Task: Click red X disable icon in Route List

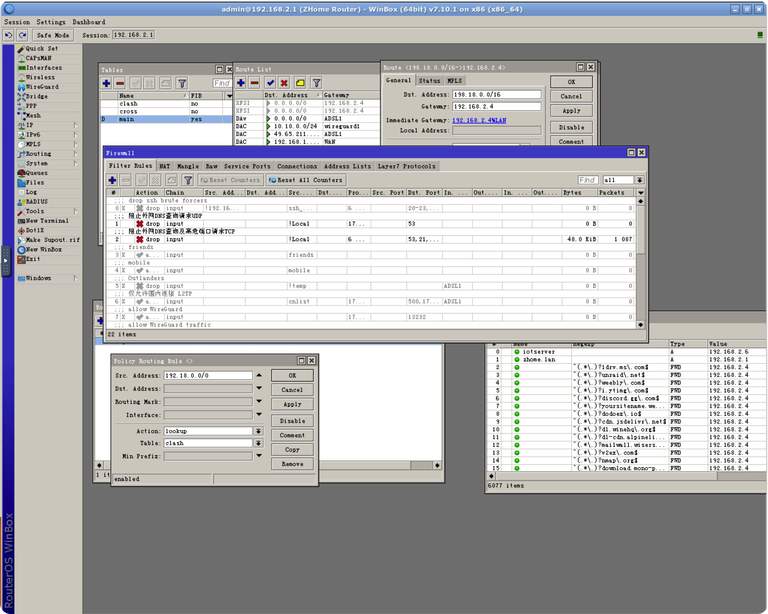Action: [x=284, y=83]
